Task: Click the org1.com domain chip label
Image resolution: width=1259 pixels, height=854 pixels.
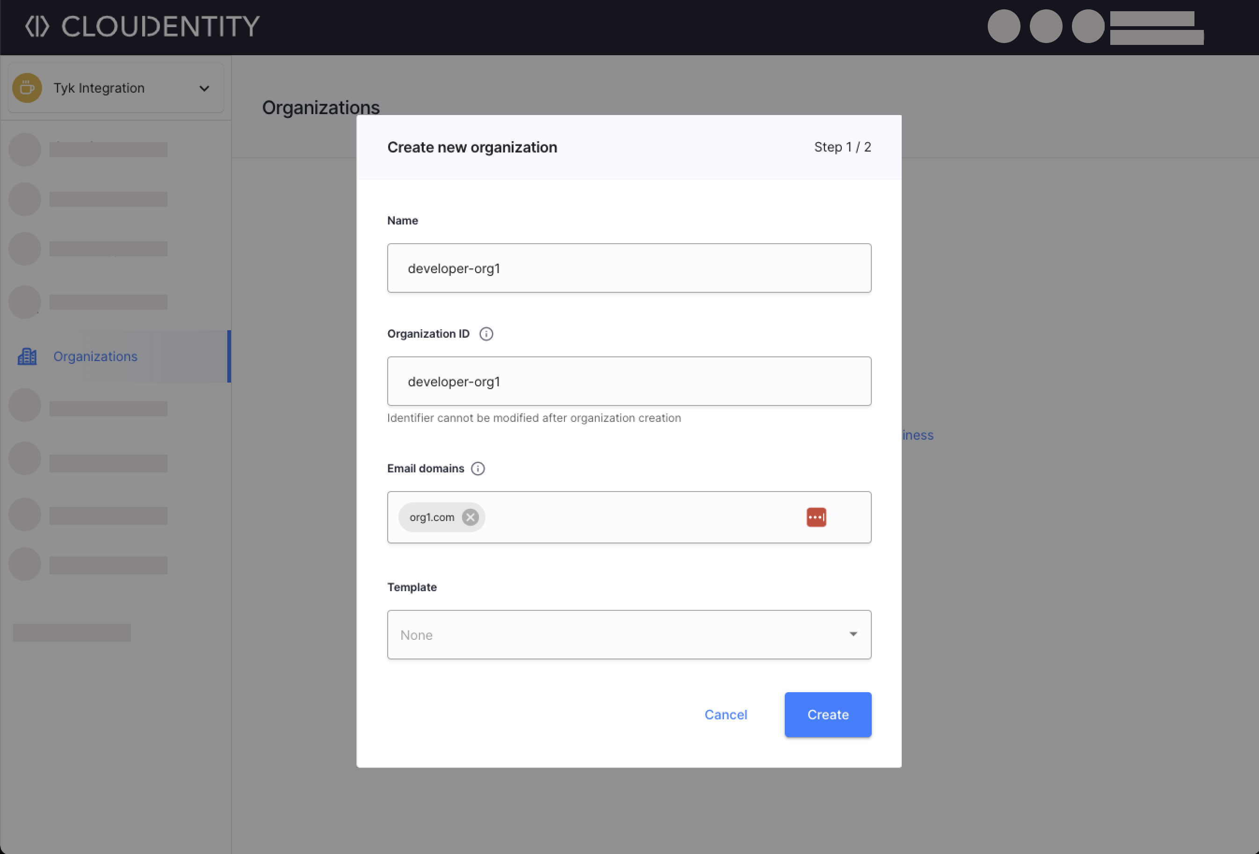Action: (432, 517)
